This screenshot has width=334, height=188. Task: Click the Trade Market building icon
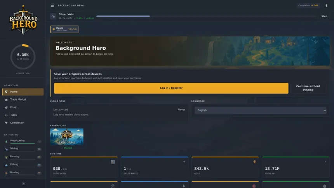click(6, 99)
